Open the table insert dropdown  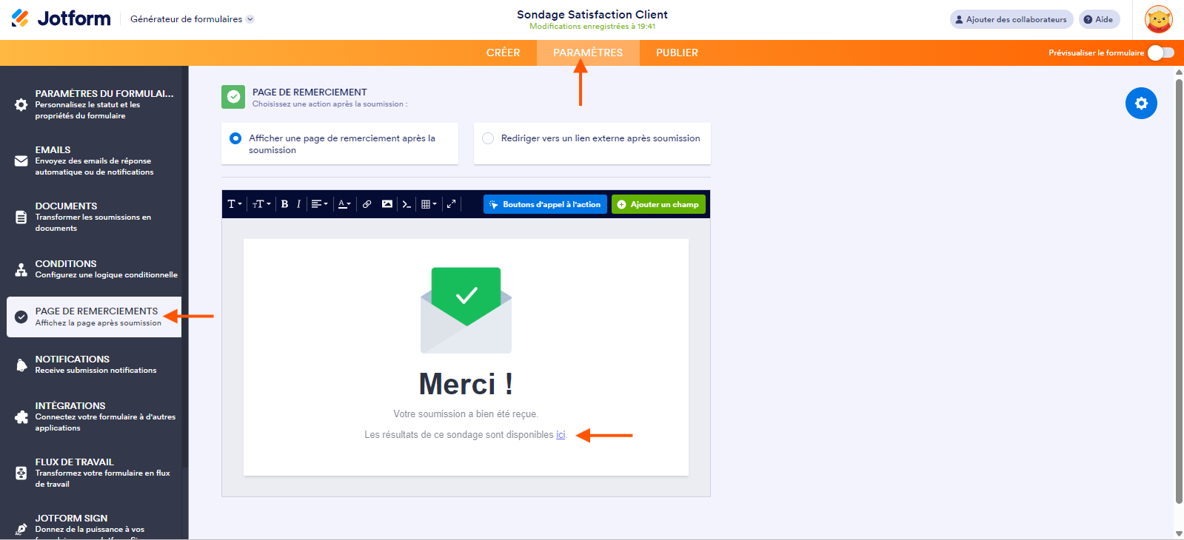point(429,204)
